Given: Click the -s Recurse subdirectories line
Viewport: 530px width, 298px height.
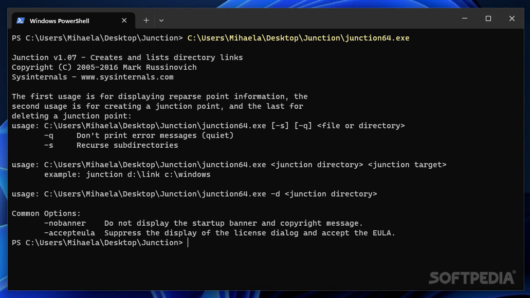Looking at the screenshot, I should point(111,146).
